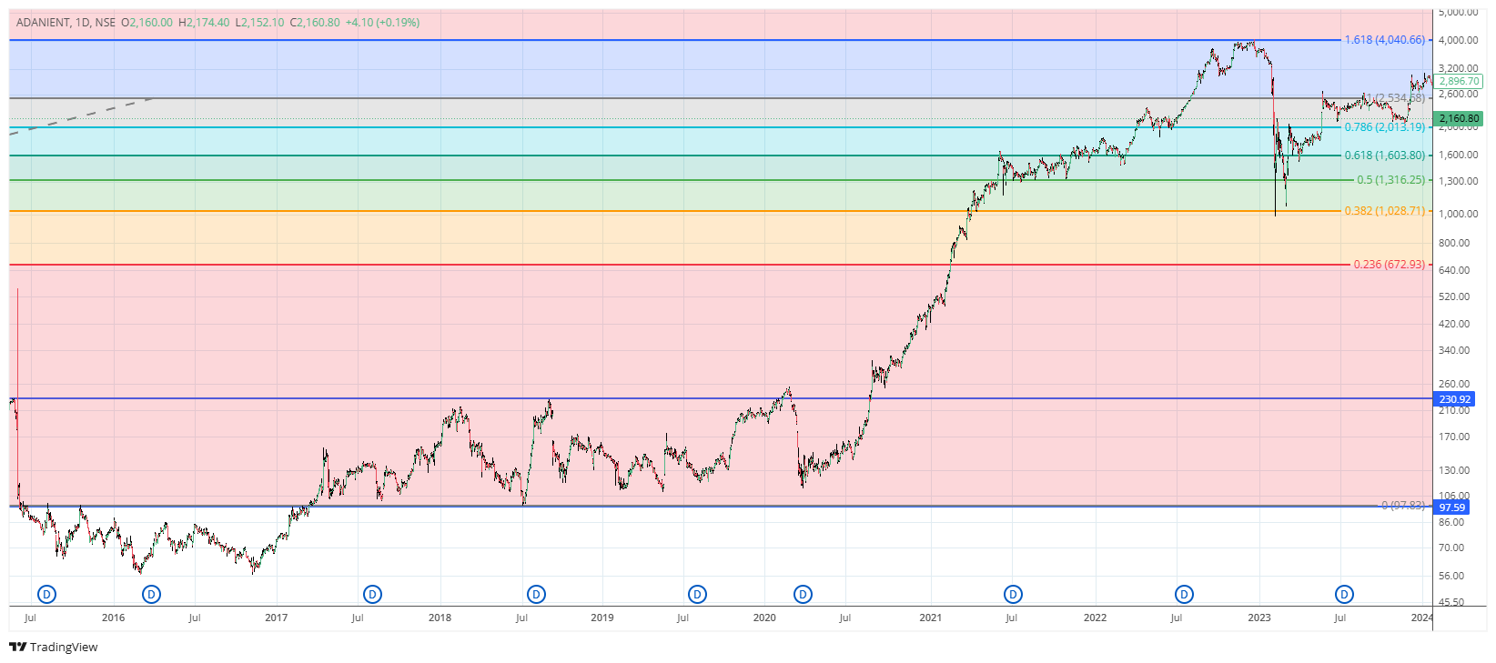Image resolution: width=1496 pixels, height=663 pixels.
Task: Select the dividend marker between 2017 and 2018
Action: [372, 595]
